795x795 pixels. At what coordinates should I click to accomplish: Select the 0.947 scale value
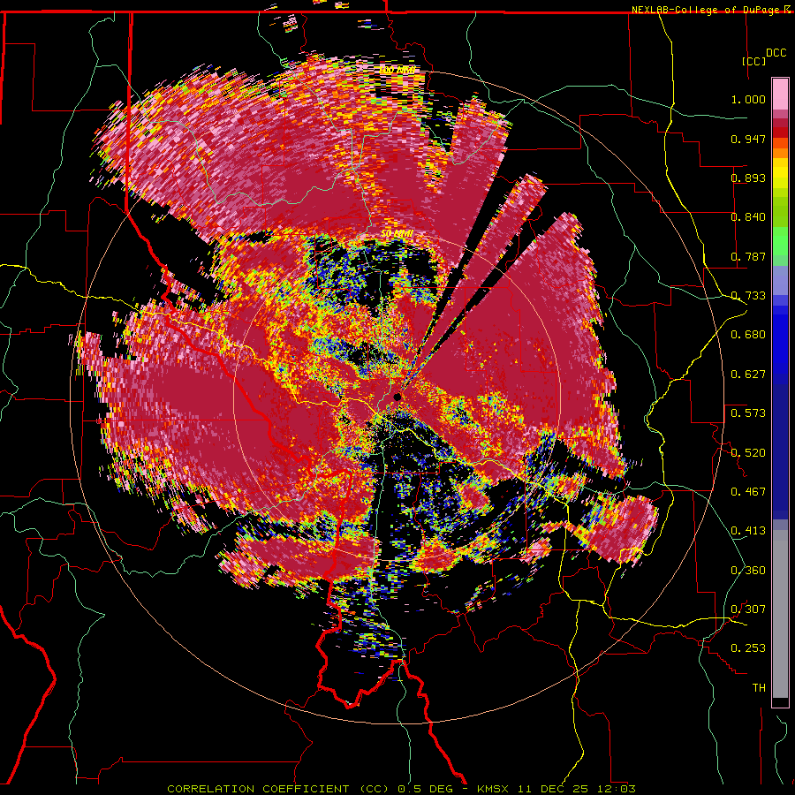coord(748,139)
